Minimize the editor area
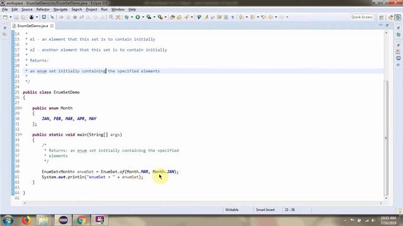403x226 pixels. (380, 25)
